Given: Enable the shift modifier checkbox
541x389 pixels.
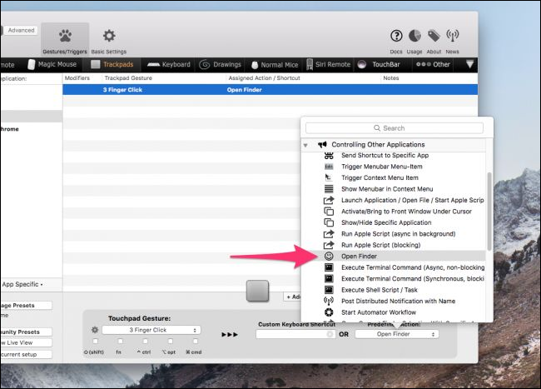Looking at the screenshot, I should point(95,342).
